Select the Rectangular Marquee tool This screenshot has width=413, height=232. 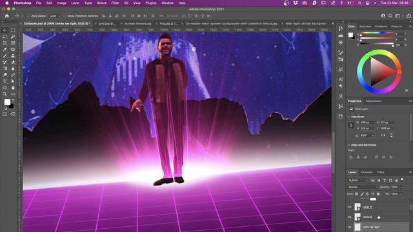(x=13, y=30)
